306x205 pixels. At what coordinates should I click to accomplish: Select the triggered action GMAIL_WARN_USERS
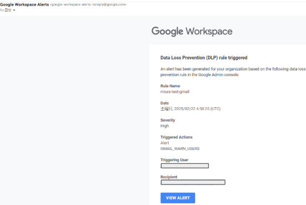pos(180,149)
